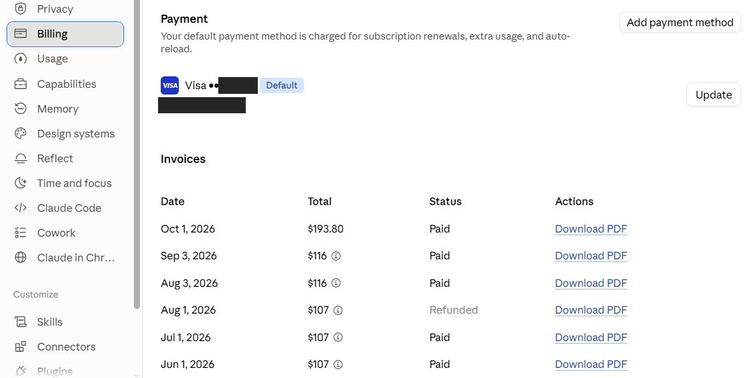The image size is (756, 378).
Task: Open the Claude Code settings section
Action: (x=65, y=208)
